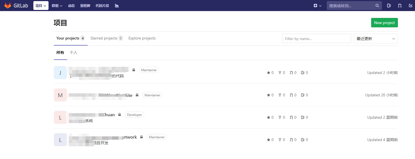Open 里程碑 from the top navigation
This screenshot has height=159, width=415.
[85, 6]
